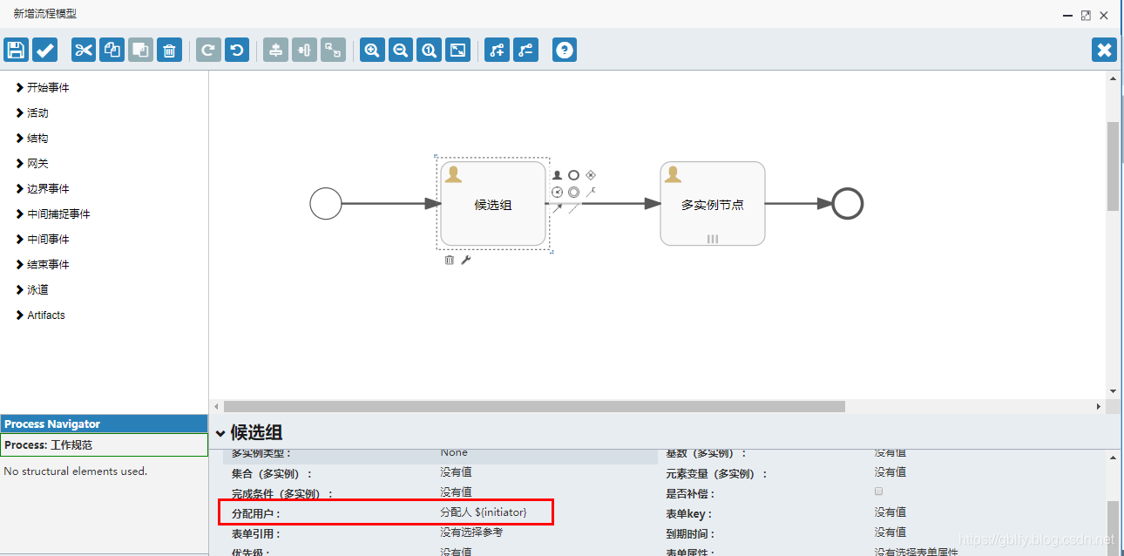Zoom out with the magnifier minus icon

[400, 50]
